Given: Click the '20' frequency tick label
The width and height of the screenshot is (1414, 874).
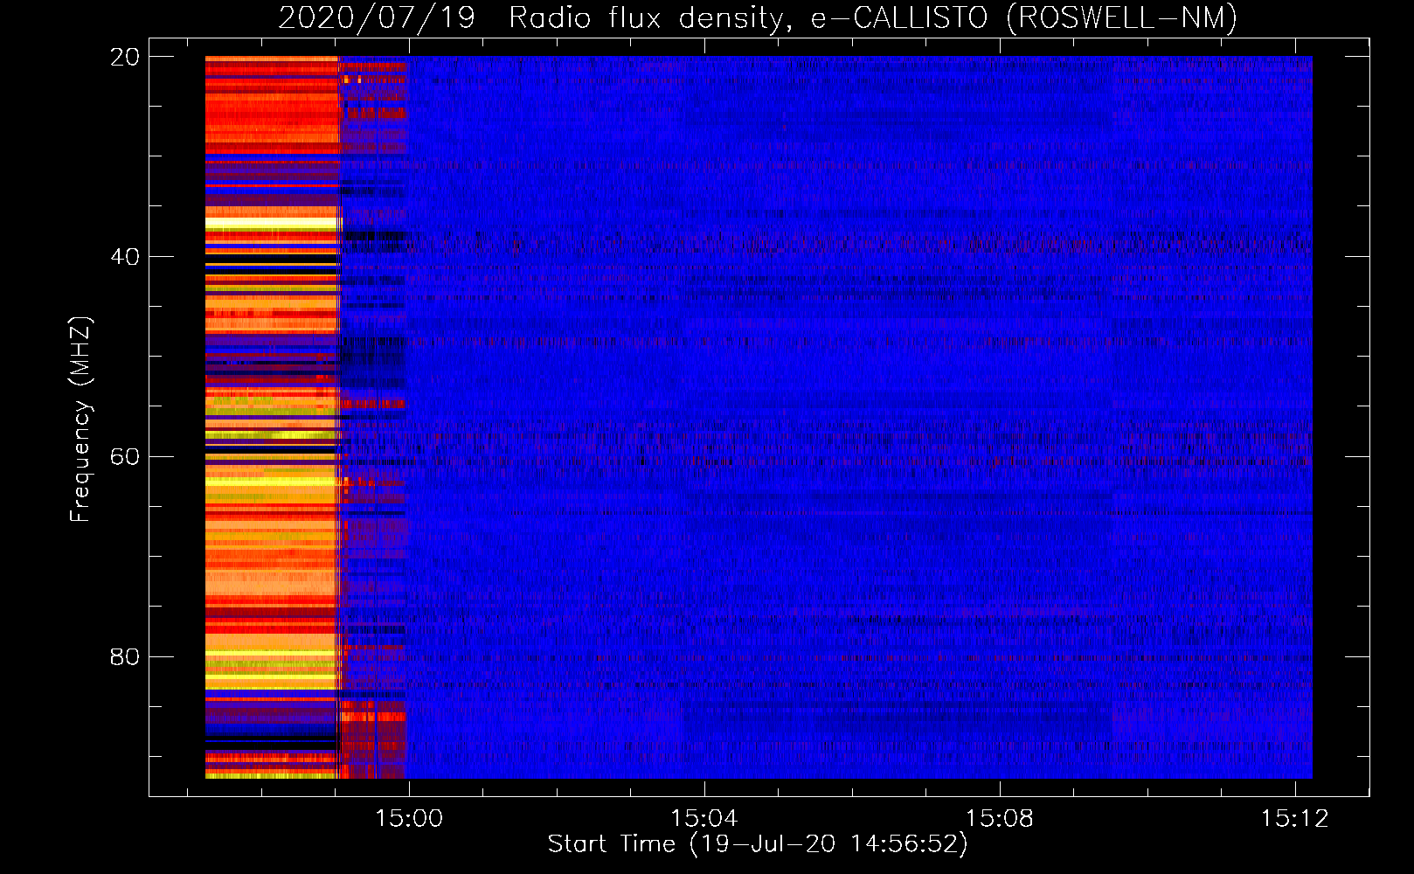Looking at the screenshot, I should point(124,57).
